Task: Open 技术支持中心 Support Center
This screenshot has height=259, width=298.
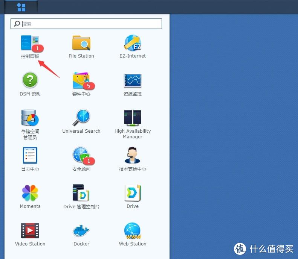Action: point(133,155)
